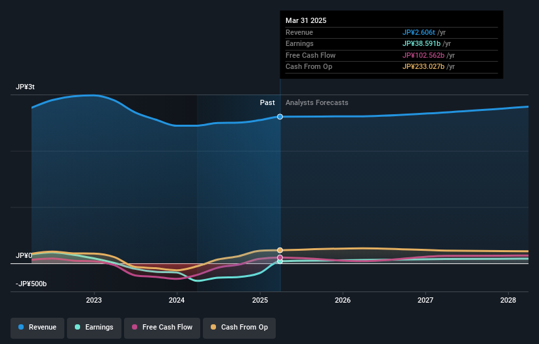Toggle the Earnings legend series

click(x=94, y=328)
